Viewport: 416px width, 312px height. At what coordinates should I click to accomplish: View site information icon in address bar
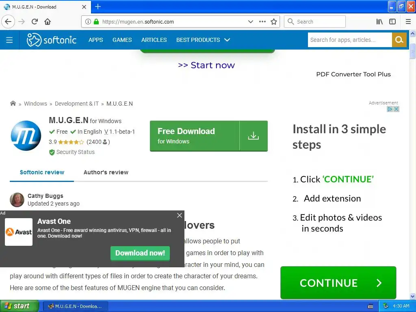pos(88,22)
